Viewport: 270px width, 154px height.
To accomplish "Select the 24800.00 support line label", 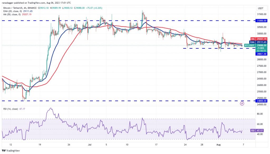I will 262,101.
